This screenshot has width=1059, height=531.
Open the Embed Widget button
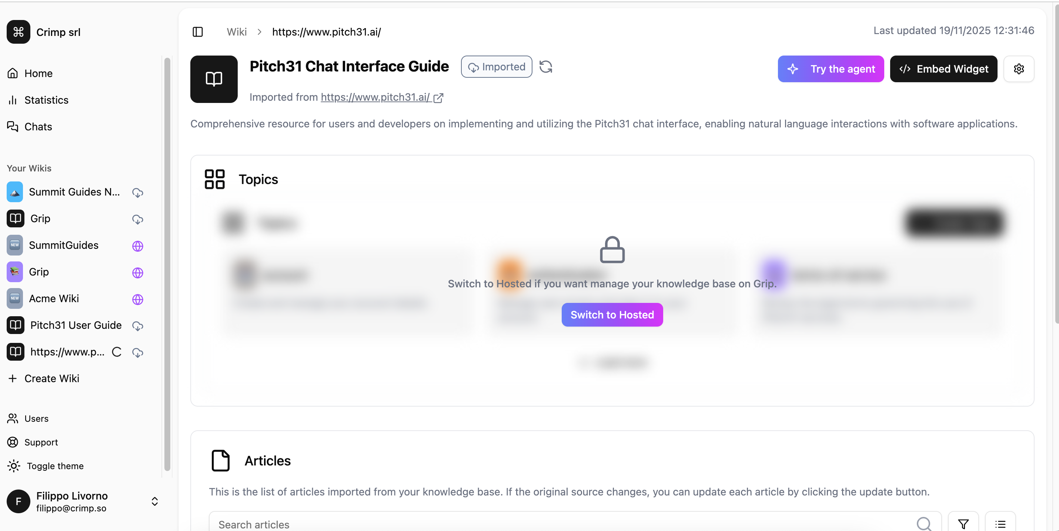[943, 69]
